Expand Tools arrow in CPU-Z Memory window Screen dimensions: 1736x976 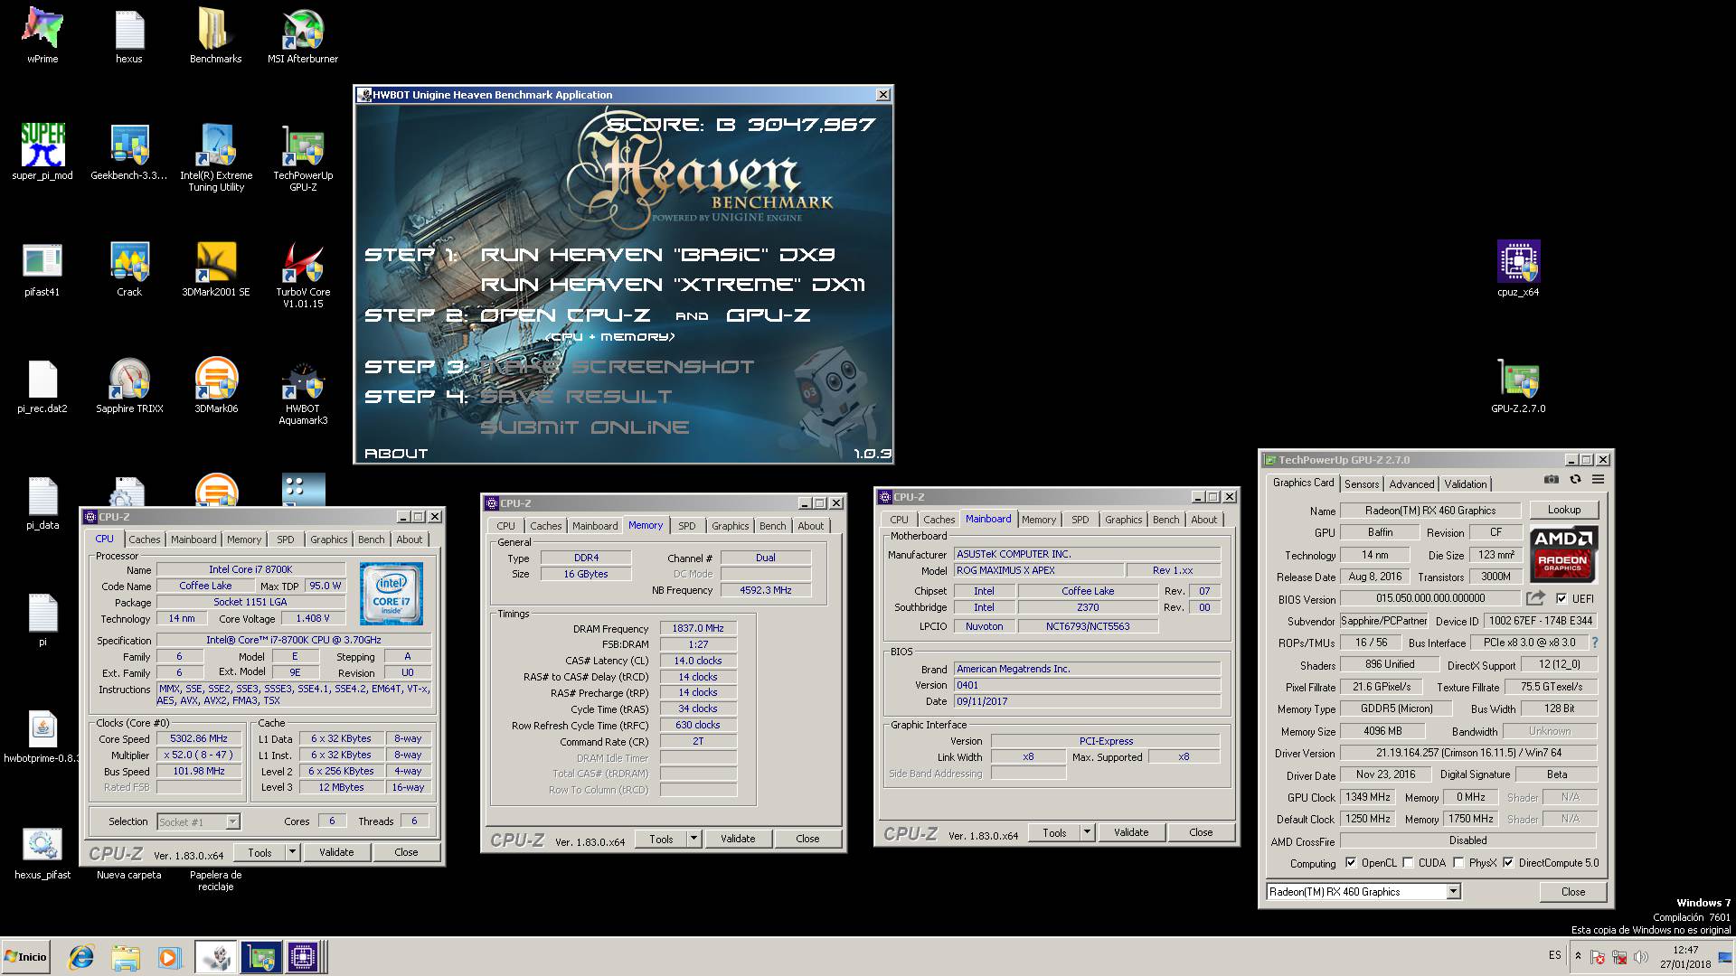pyautogui.click(x=693, y=839)
